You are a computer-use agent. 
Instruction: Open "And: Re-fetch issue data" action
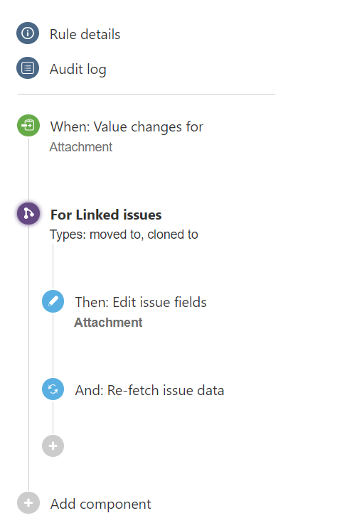[149, 390]
